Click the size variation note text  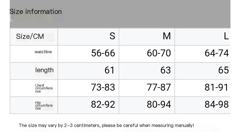click(106, 125)
